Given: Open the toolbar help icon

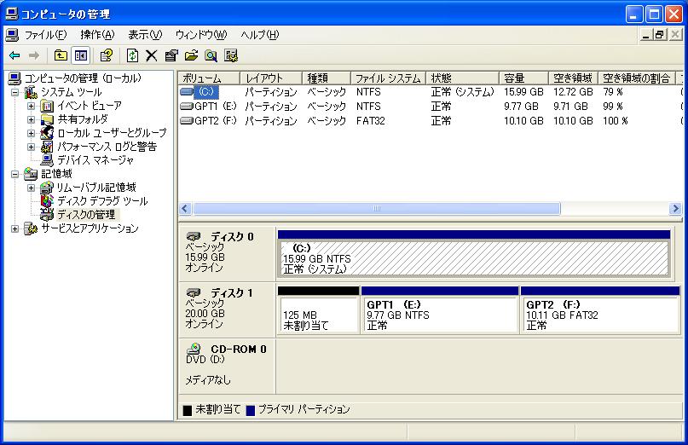Looking at the screenshot, I should (106, 55).
